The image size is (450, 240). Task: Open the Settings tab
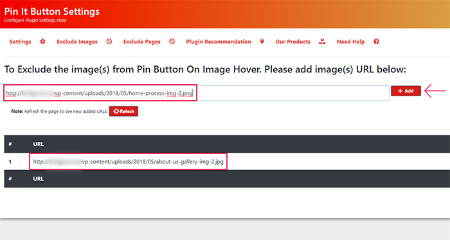click(x=20, y=42)
